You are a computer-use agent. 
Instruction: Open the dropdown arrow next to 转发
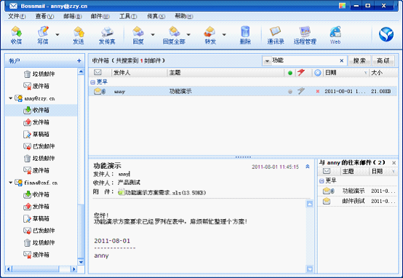224,34
